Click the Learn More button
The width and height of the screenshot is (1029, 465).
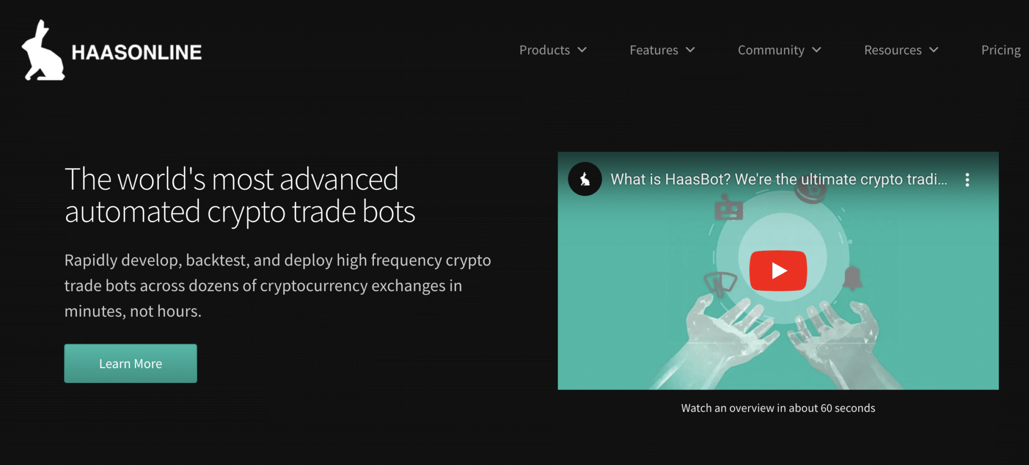click(x=131, y=363)
